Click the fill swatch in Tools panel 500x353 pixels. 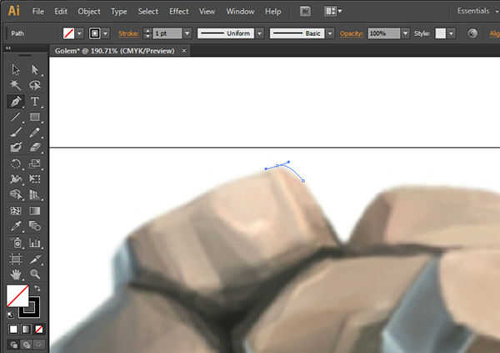(x=17, y=295)
